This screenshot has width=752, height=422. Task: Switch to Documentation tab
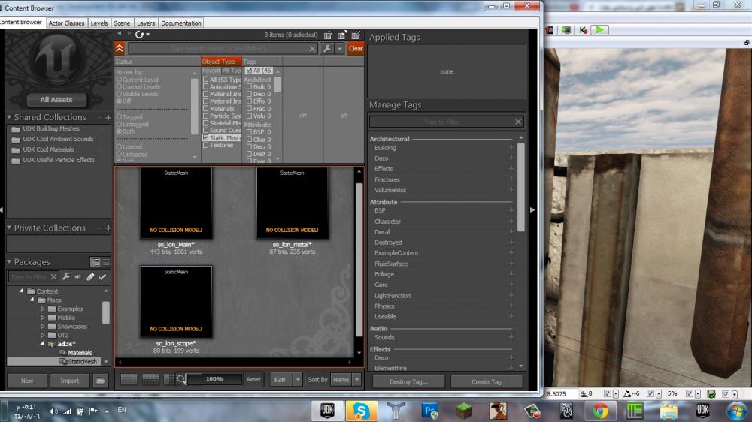click(180, 23)
